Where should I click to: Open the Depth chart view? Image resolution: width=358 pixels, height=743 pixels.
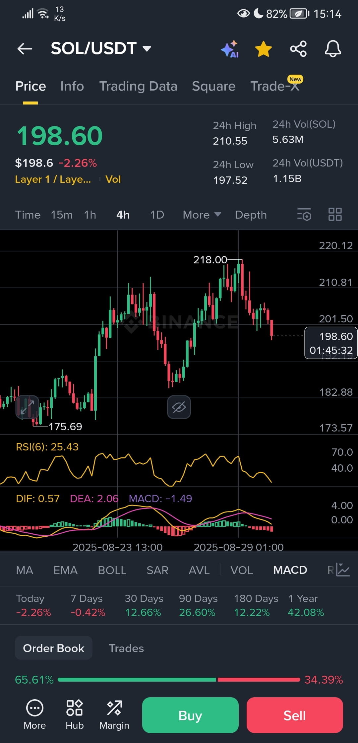(251, 215)
